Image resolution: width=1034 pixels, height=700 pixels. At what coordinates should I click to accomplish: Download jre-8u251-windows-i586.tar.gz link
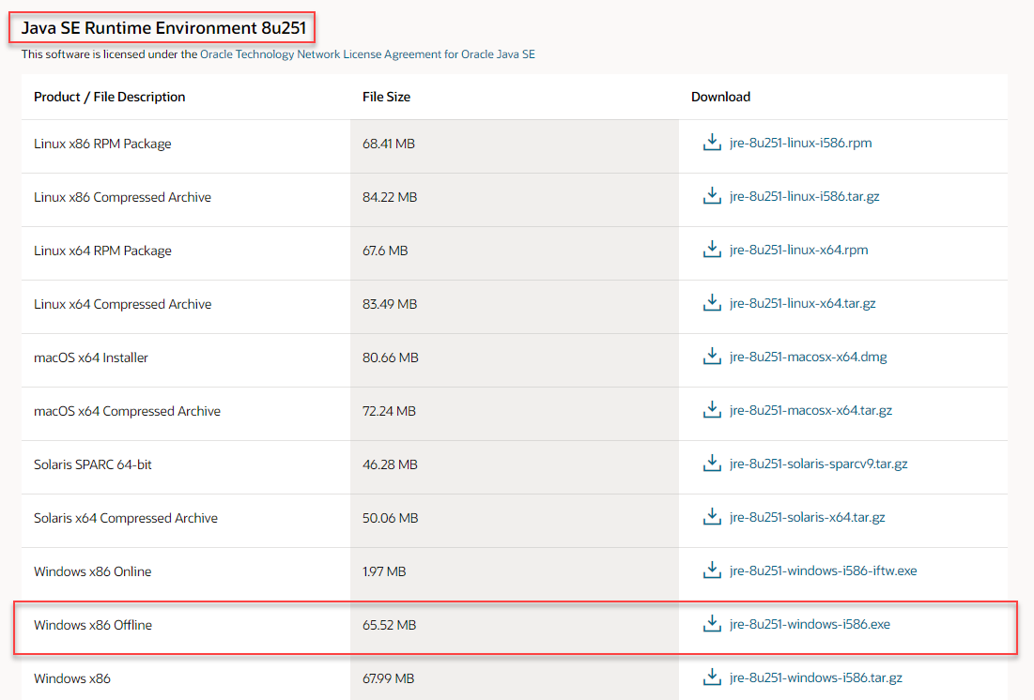point(816,677)
